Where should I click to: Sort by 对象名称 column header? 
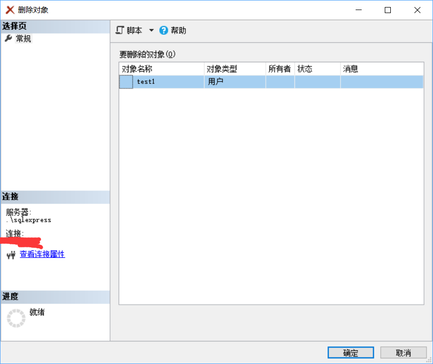[x=162, y=69]
